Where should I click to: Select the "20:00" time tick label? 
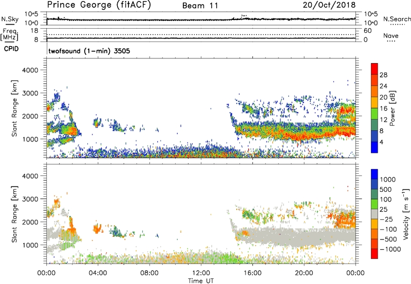coord(304,273)
